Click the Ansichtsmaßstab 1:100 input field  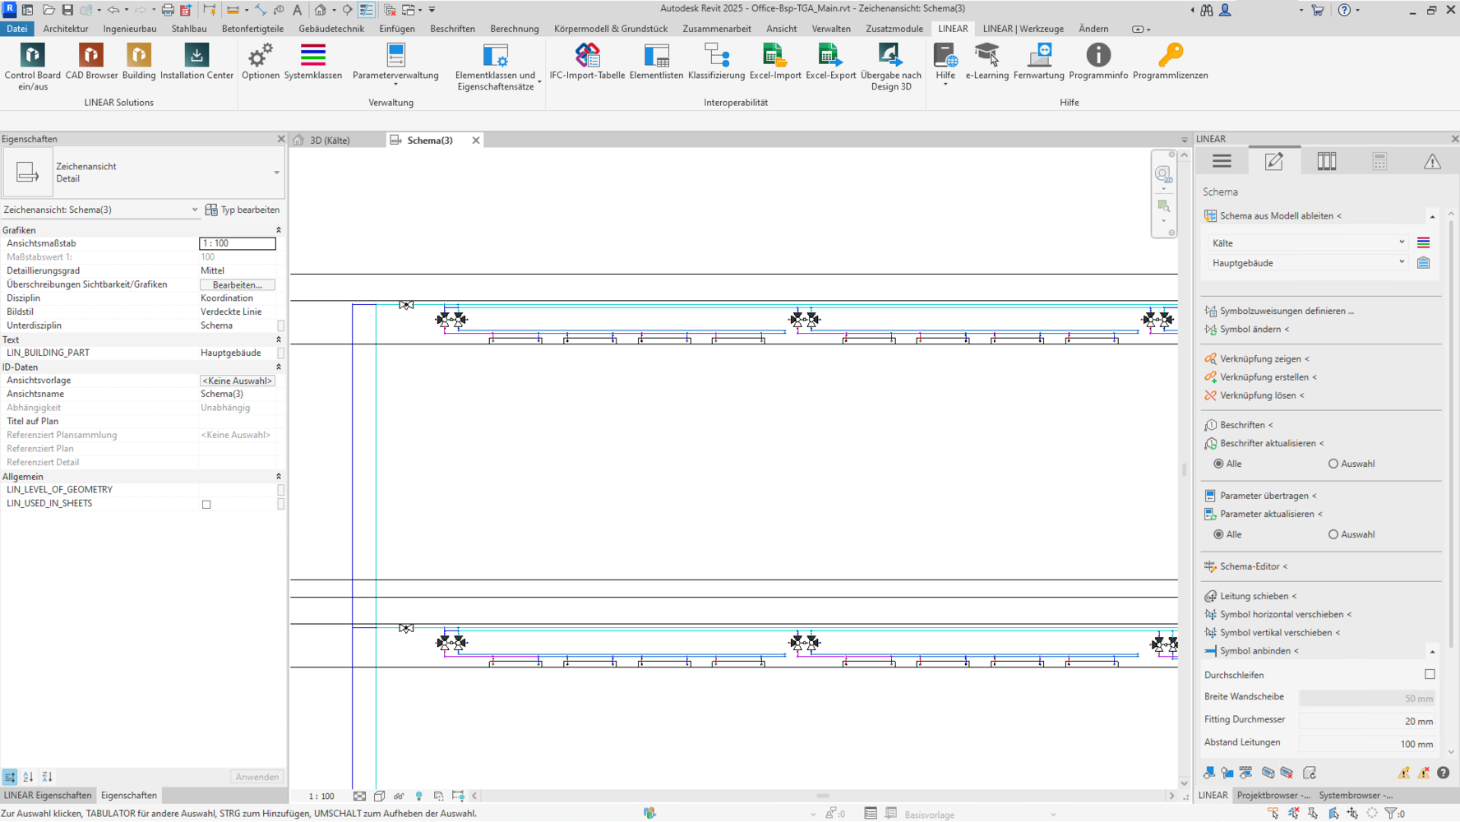click(237, 243)
